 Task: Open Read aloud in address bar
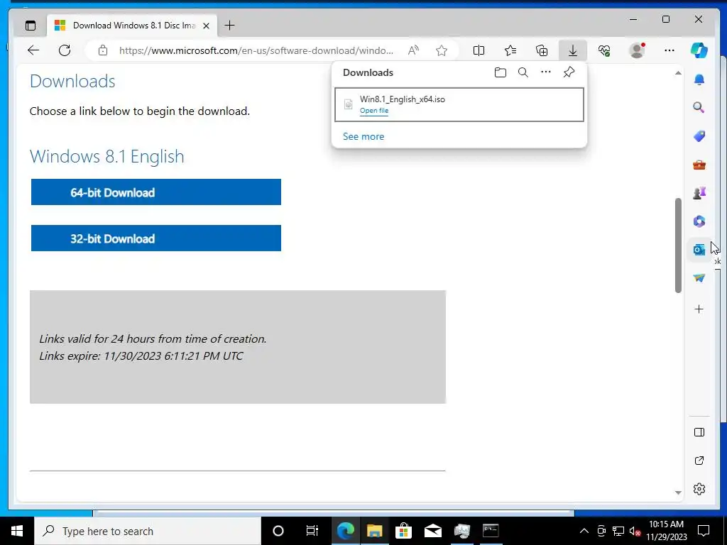point(413,50)
